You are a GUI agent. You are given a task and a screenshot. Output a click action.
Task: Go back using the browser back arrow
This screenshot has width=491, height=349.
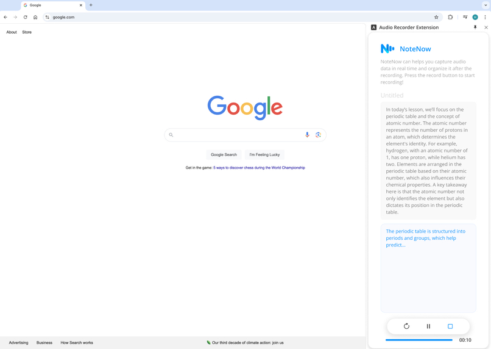pyautogui.click(x=5, y=17)
